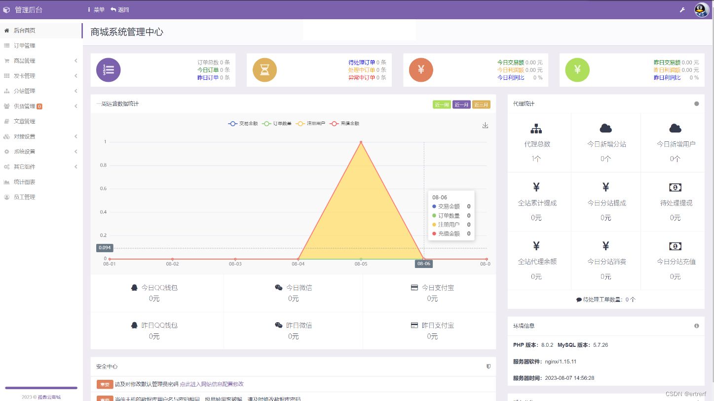
Task: Click the hourglass icon on 待处理订单 card
Action: 265,70
